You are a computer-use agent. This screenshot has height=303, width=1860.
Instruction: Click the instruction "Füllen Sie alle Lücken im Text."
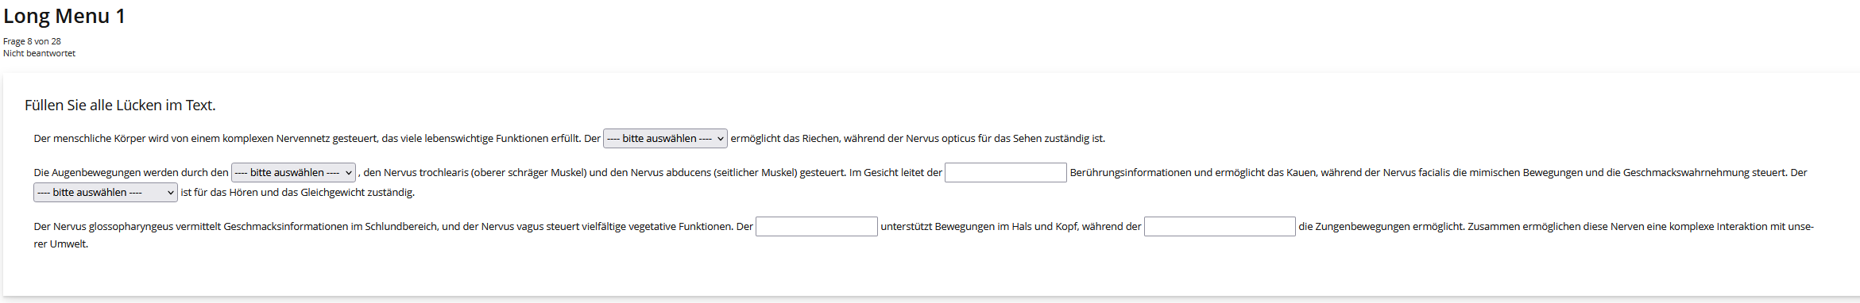(120, 105)
